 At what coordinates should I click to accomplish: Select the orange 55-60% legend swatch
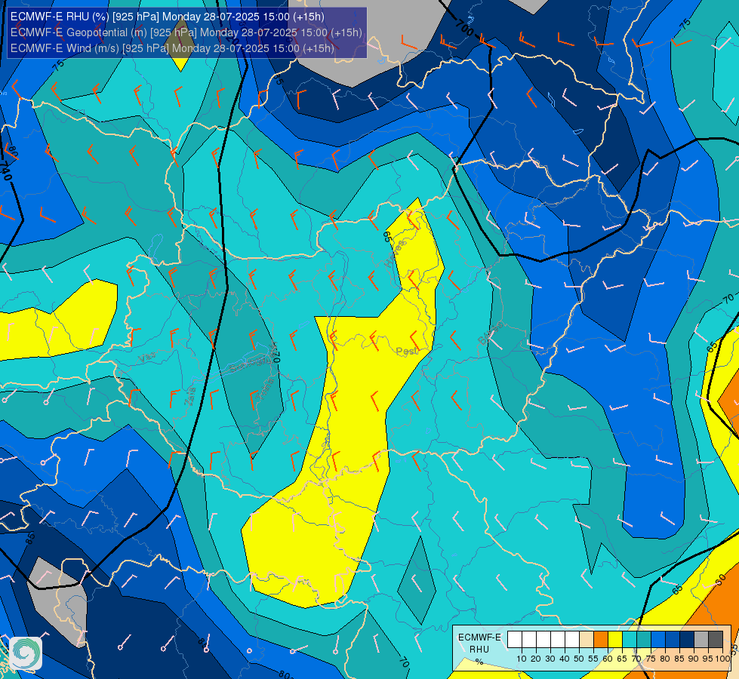point(601,640)
